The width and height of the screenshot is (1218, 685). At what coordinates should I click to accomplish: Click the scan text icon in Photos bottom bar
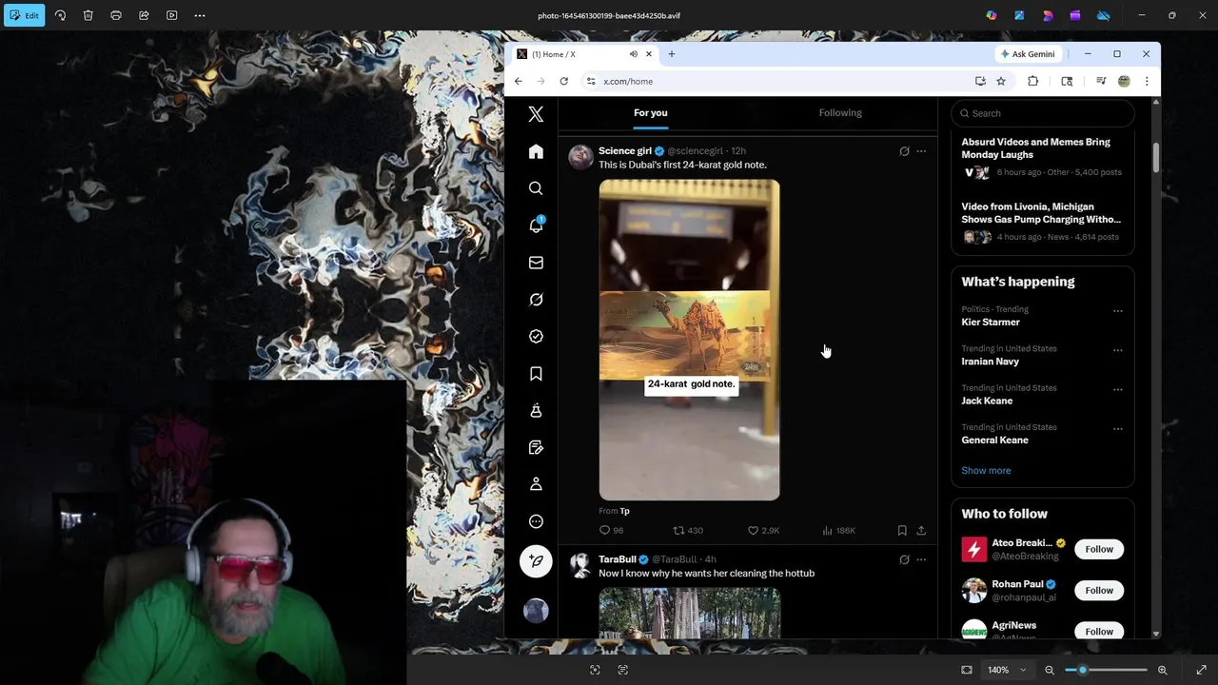click(622, 670)
